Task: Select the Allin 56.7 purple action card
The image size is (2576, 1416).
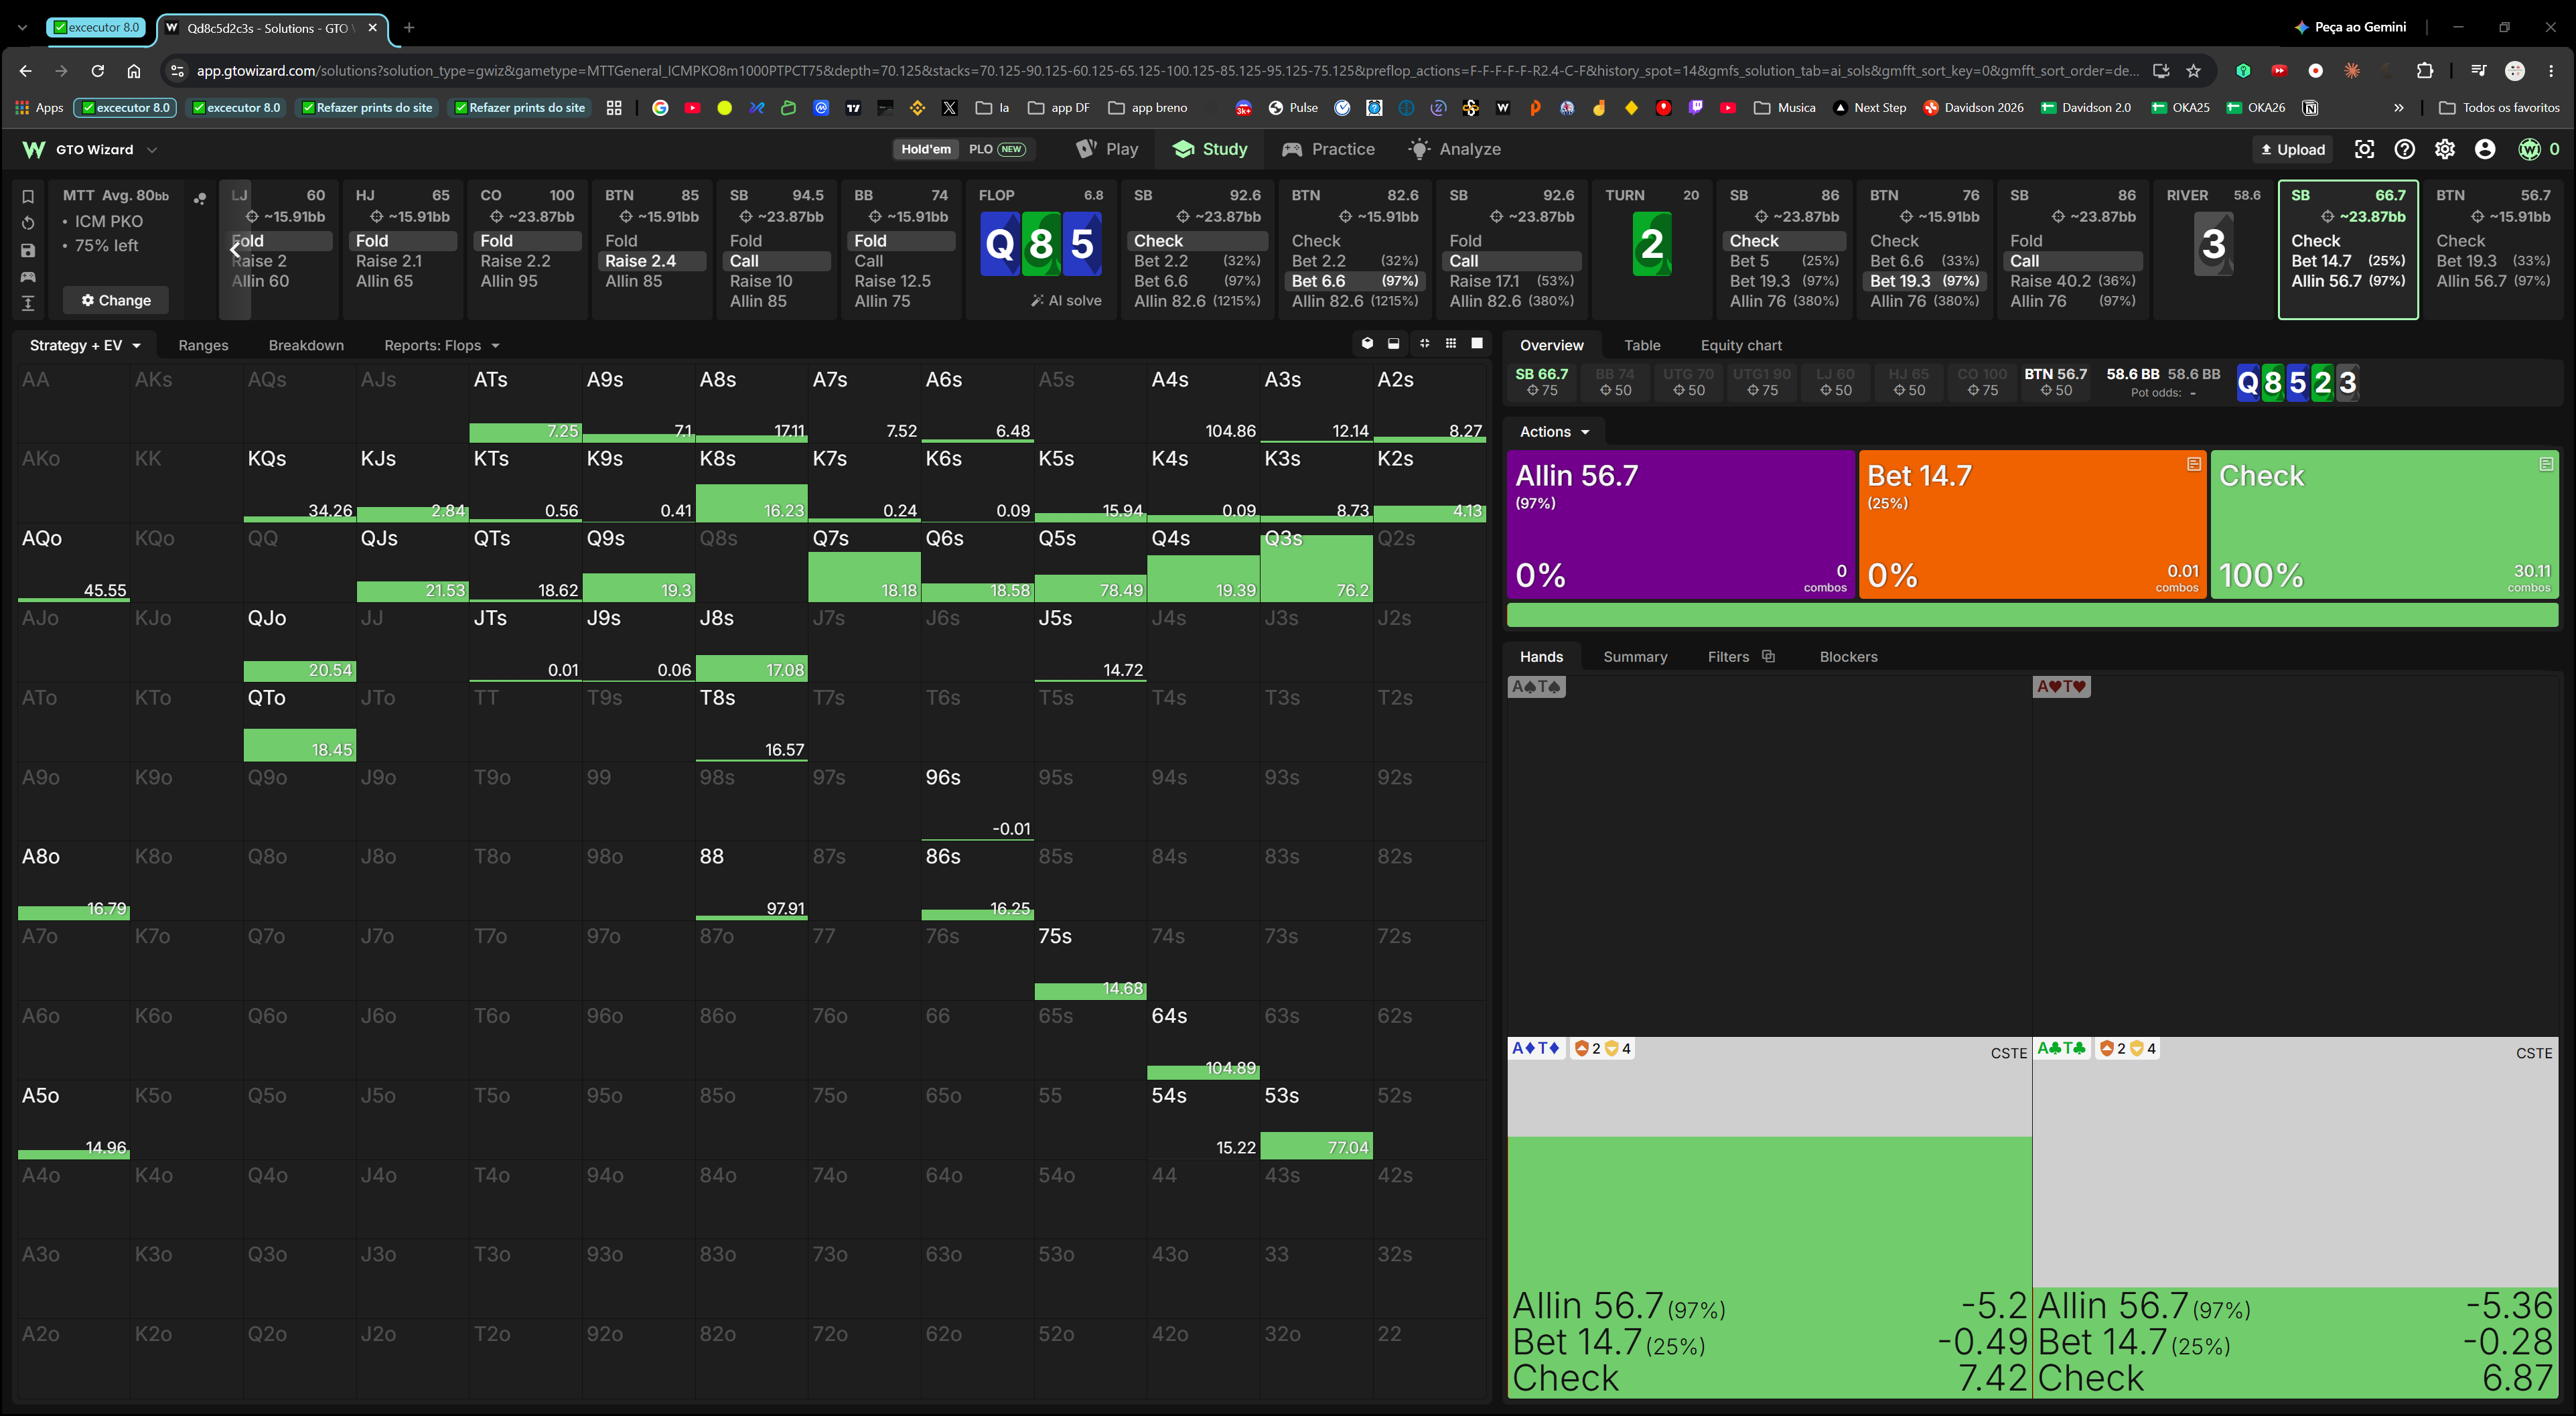Action: coord(1681,524)
